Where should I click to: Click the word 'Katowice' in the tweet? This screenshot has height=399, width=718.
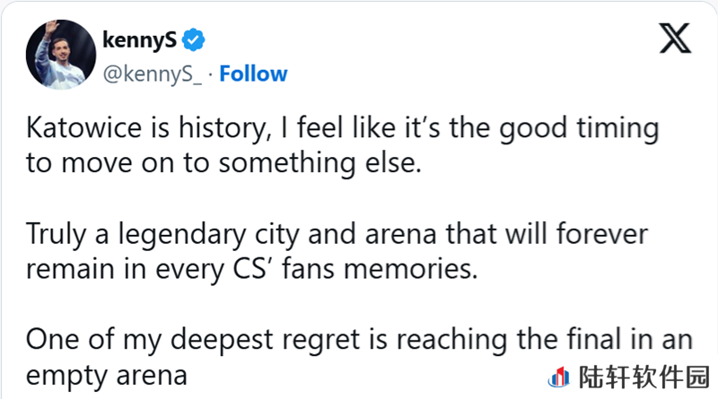click(83, 127)
